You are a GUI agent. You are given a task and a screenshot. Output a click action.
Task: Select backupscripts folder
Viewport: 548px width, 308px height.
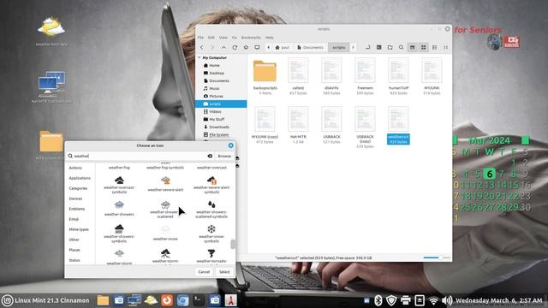pyautogui.click(x=265, y=71)
